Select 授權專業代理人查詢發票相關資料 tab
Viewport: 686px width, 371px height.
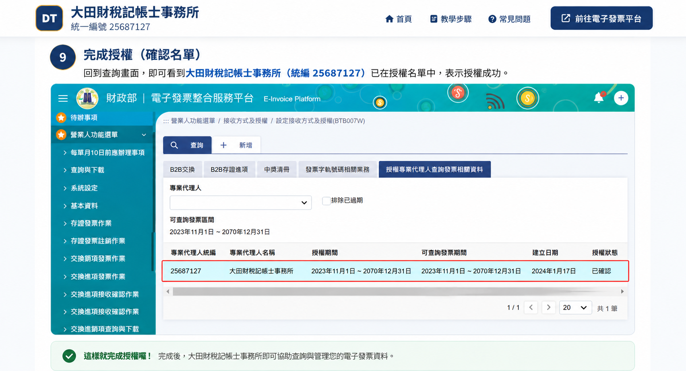434,170
